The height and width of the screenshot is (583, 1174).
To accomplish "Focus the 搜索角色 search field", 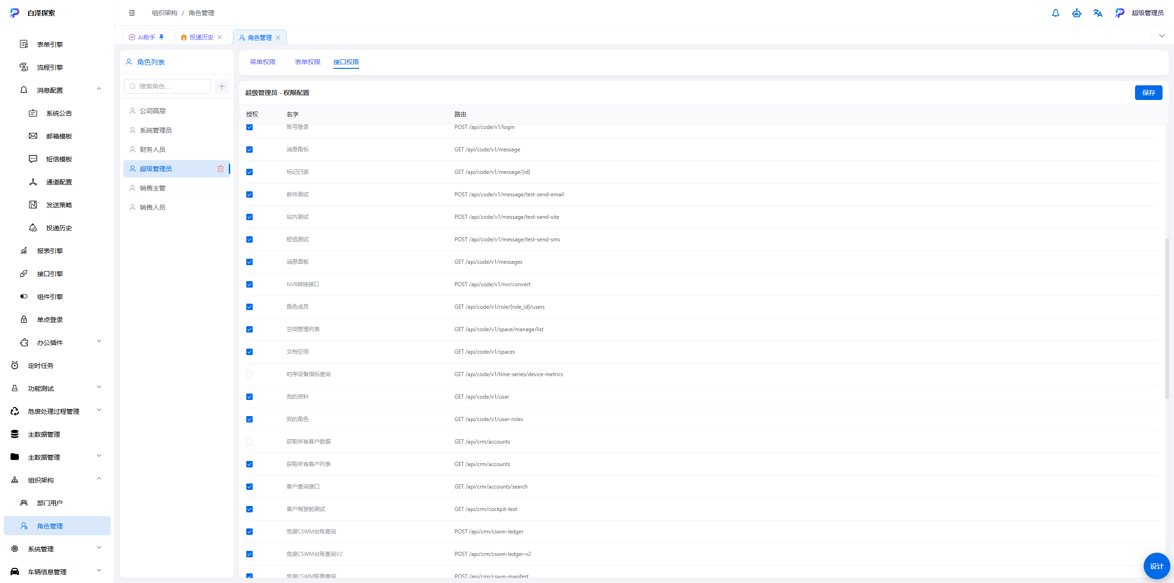I will (168, 86).
